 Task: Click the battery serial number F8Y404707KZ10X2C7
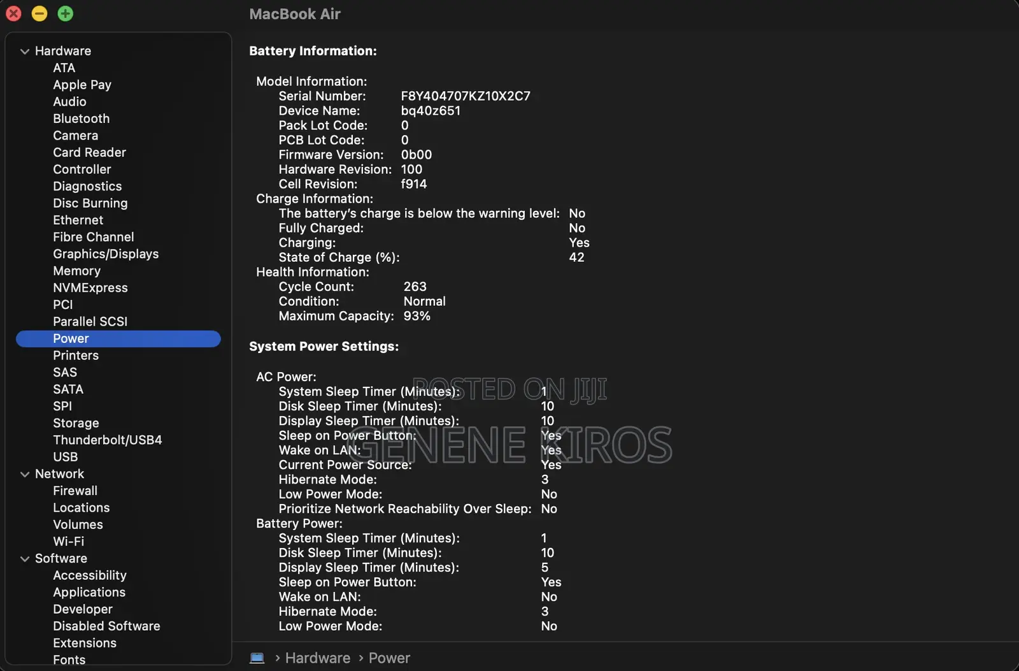tap(466, 96)
